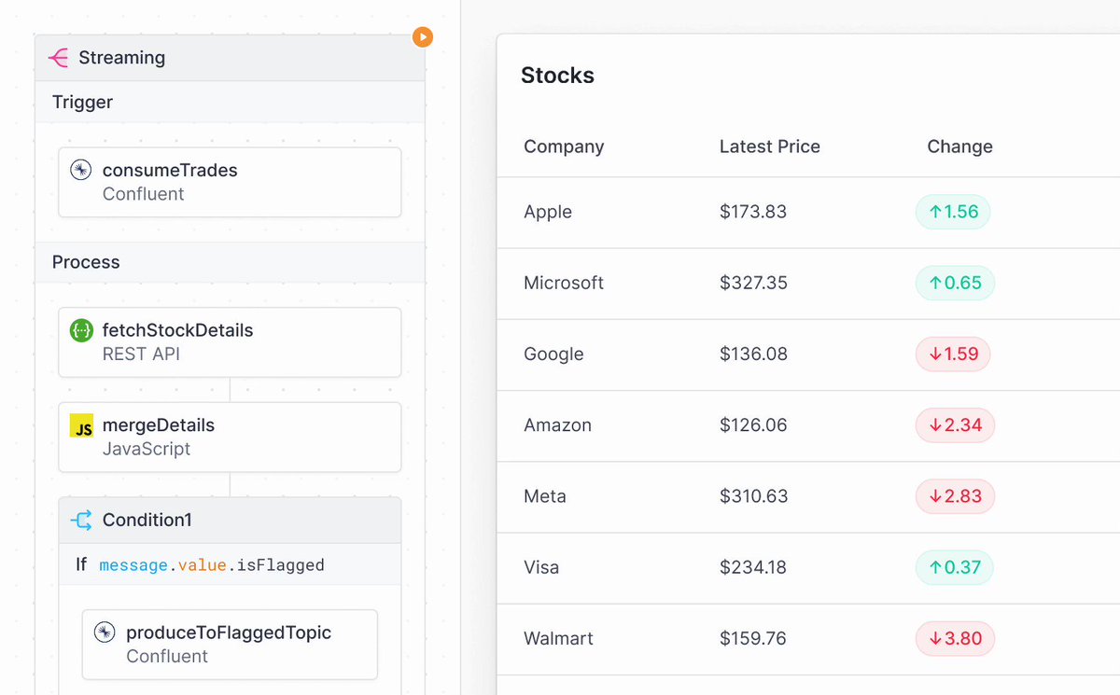Select the fetchStockDetails step
The width and height of the screenshot is (1120, 695).
[x=230, y=342]
